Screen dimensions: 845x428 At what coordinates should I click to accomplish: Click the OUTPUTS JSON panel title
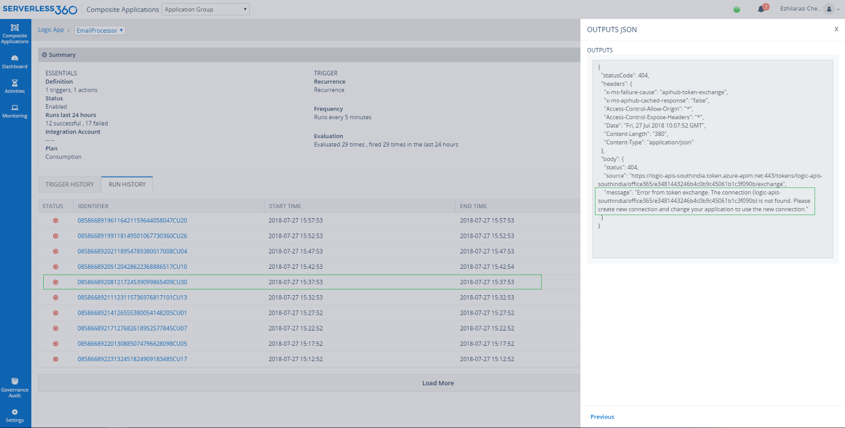pos(612,30)
